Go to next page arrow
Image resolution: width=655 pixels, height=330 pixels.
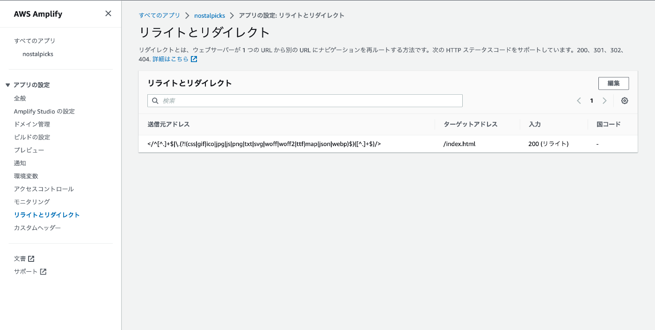[x=604, y=101]
